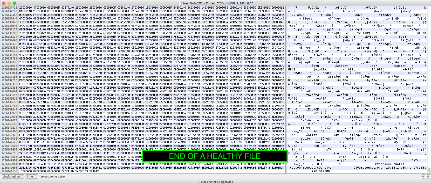Click the plus button to add inspector row

coord(428,176)
